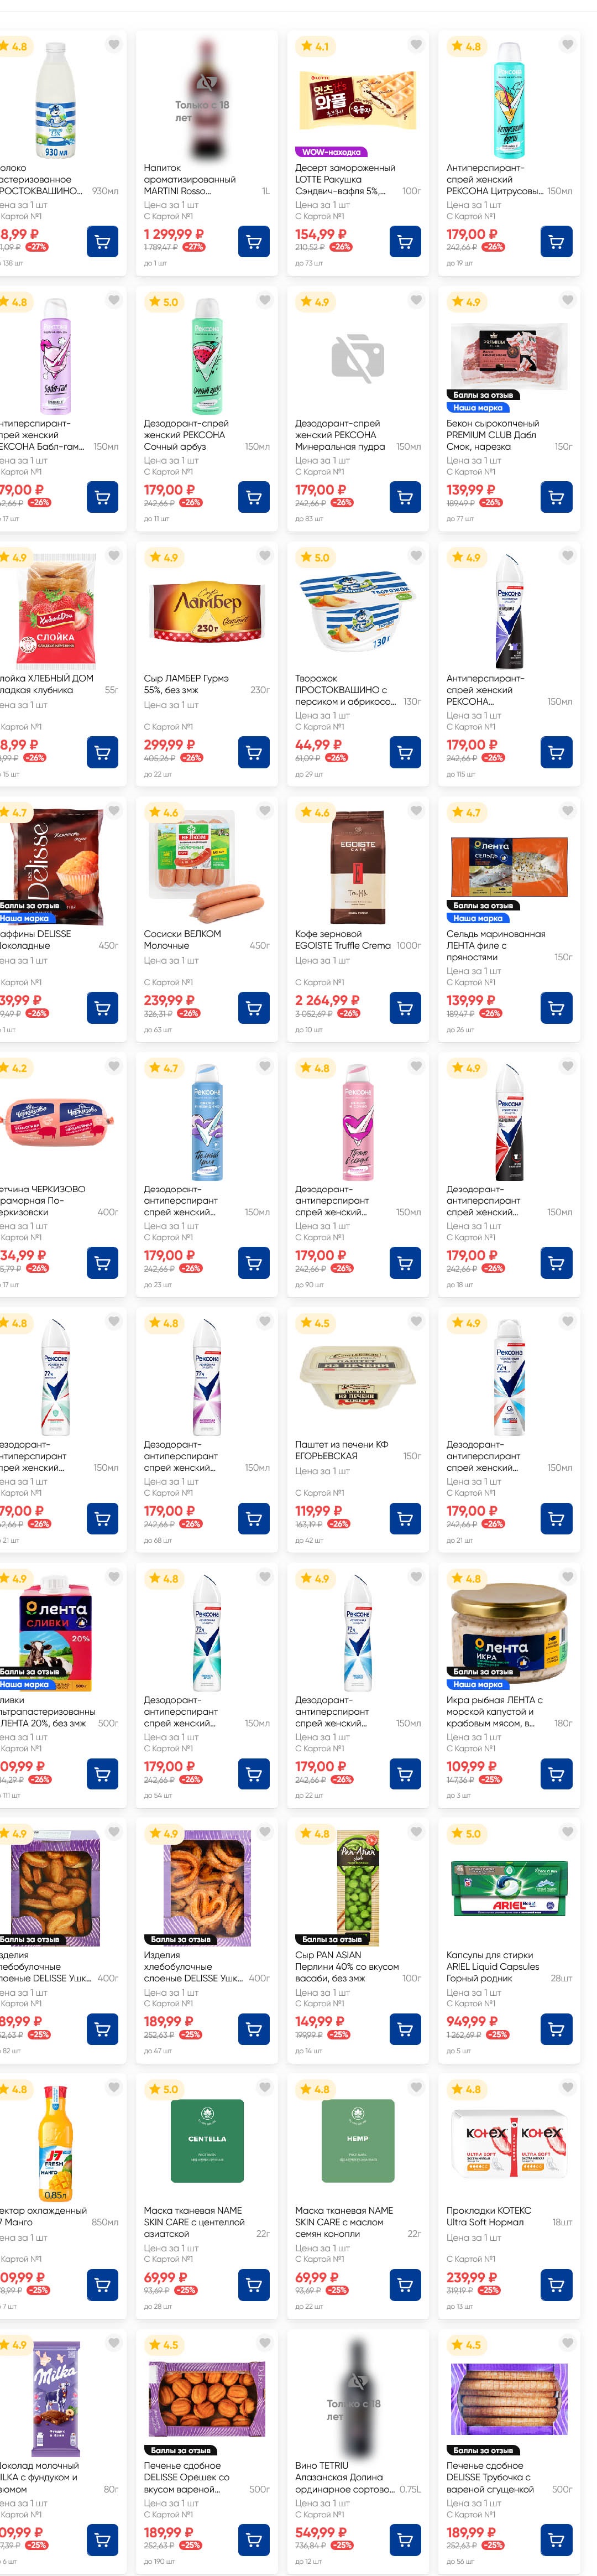Screen dimensions: 597x2576
Task: Add ARIEL Liquid Capsules to cart
Action: pyautogui.click(x=556, y=2029)
